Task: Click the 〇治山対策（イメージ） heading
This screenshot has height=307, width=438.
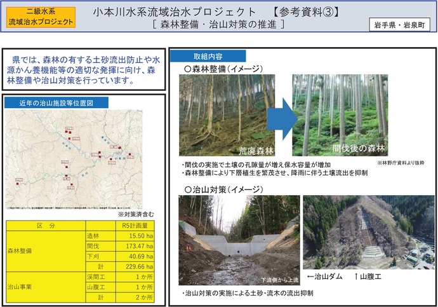Action: pos(220,189)
